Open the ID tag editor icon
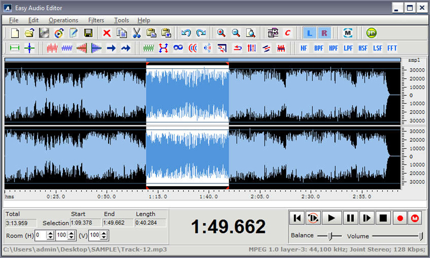430x258 pixels. coord(371,33)
